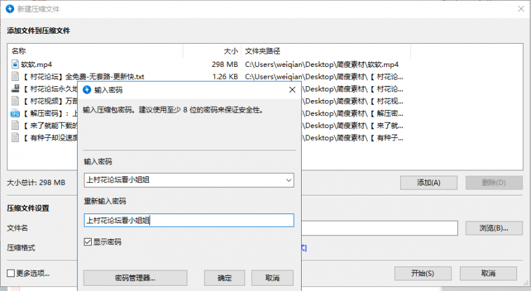Click the JPG icon beside 解压密码 file

(15, 113)
